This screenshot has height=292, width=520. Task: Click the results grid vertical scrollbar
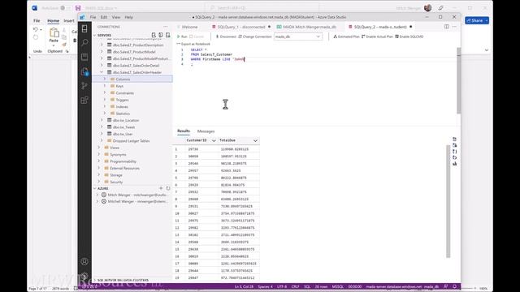pyautogui.click(x=448, y=201)
